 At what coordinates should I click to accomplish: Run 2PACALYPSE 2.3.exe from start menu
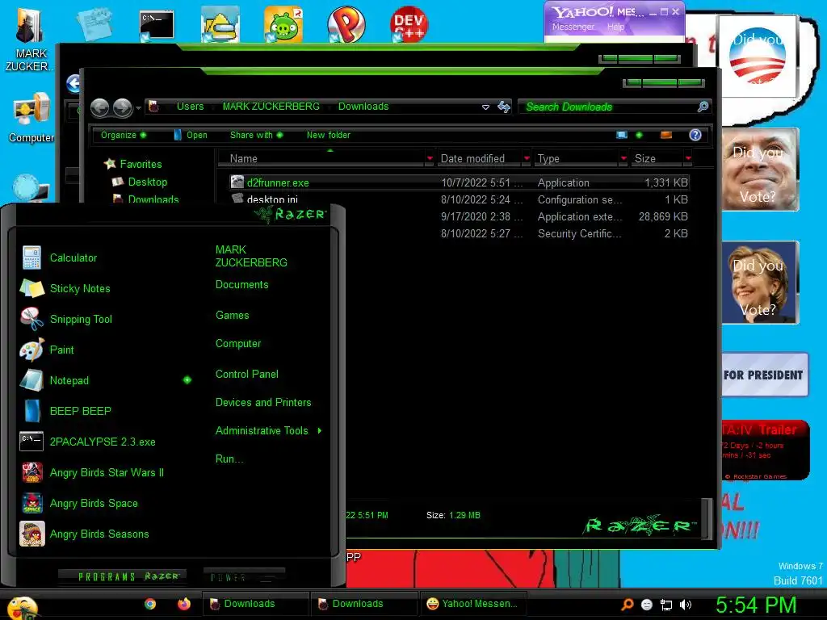[103, 442]
